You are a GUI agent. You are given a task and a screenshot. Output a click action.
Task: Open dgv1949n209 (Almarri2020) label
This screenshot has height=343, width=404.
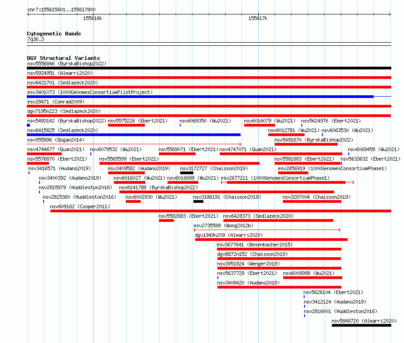[x=229, y=235]
